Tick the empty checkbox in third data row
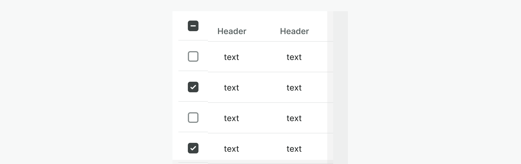This screenshot has height=164, width=521. 193,118
